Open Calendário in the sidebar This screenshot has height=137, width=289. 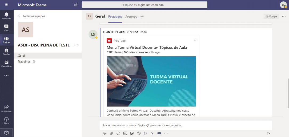6,63
